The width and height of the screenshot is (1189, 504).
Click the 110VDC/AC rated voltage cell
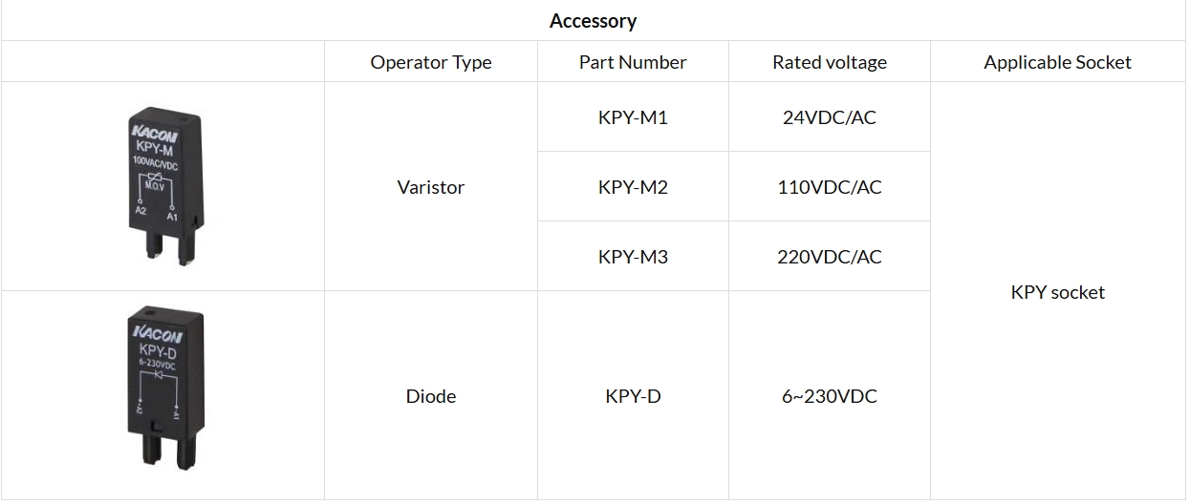(x=830, y=187)
